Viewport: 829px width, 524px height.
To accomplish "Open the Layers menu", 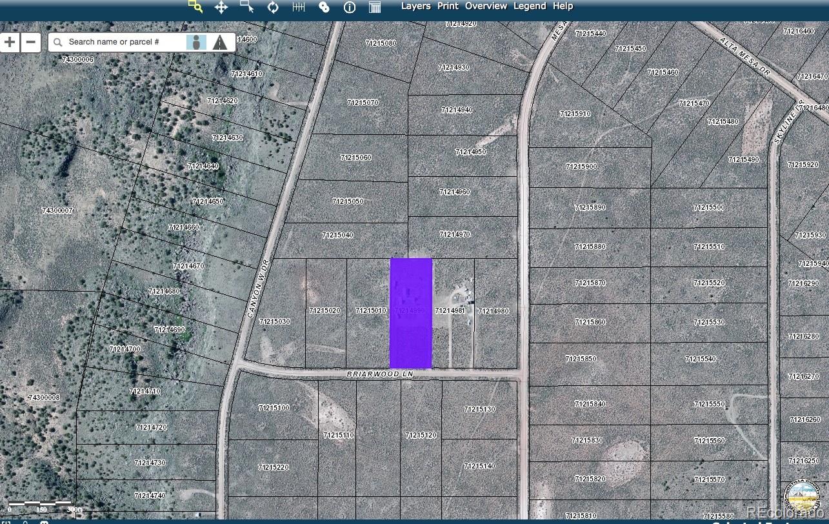I will [415, 6].
